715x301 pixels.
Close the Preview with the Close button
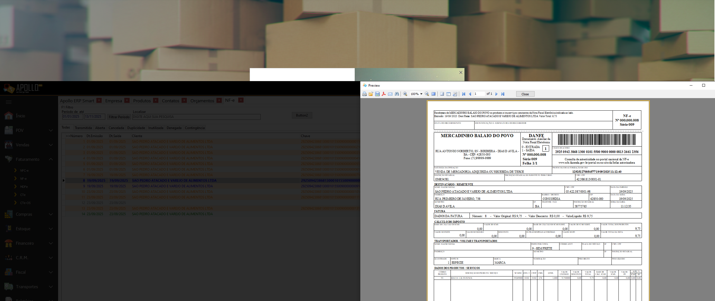[x=525, y=94]
